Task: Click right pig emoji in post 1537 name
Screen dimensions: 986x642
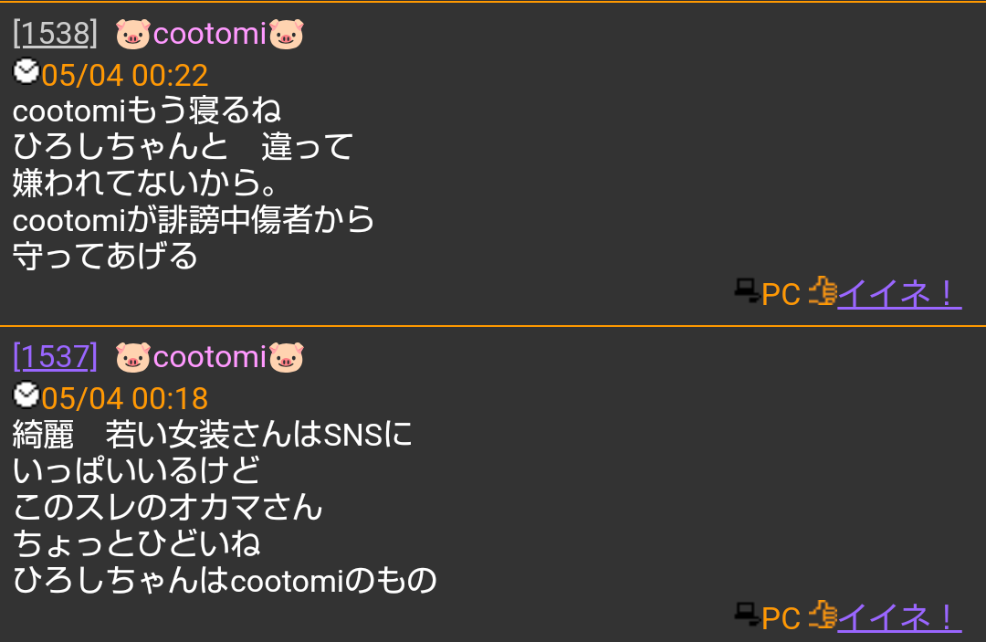Action: pos(287,358)
